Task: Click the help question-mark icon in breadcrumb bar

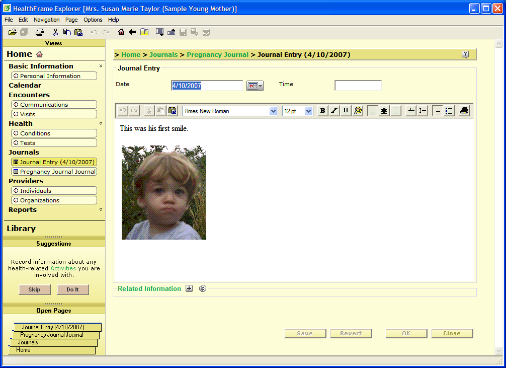Action: pos(465,54)
